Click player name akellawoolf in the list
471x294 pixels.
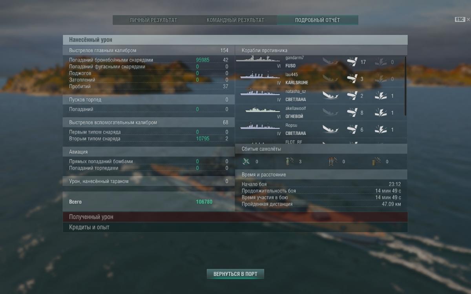(296, 108)
